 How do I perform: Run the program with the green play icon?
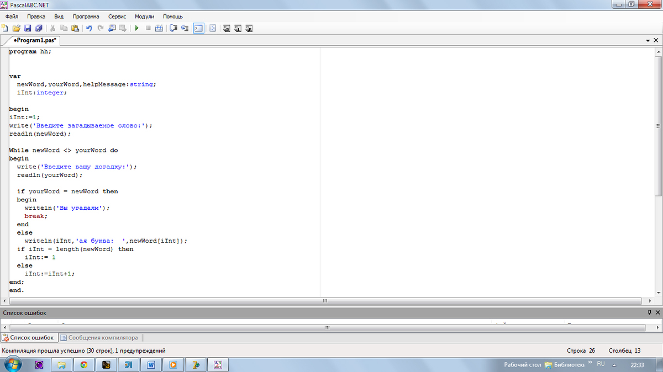(x=137, y=28)
